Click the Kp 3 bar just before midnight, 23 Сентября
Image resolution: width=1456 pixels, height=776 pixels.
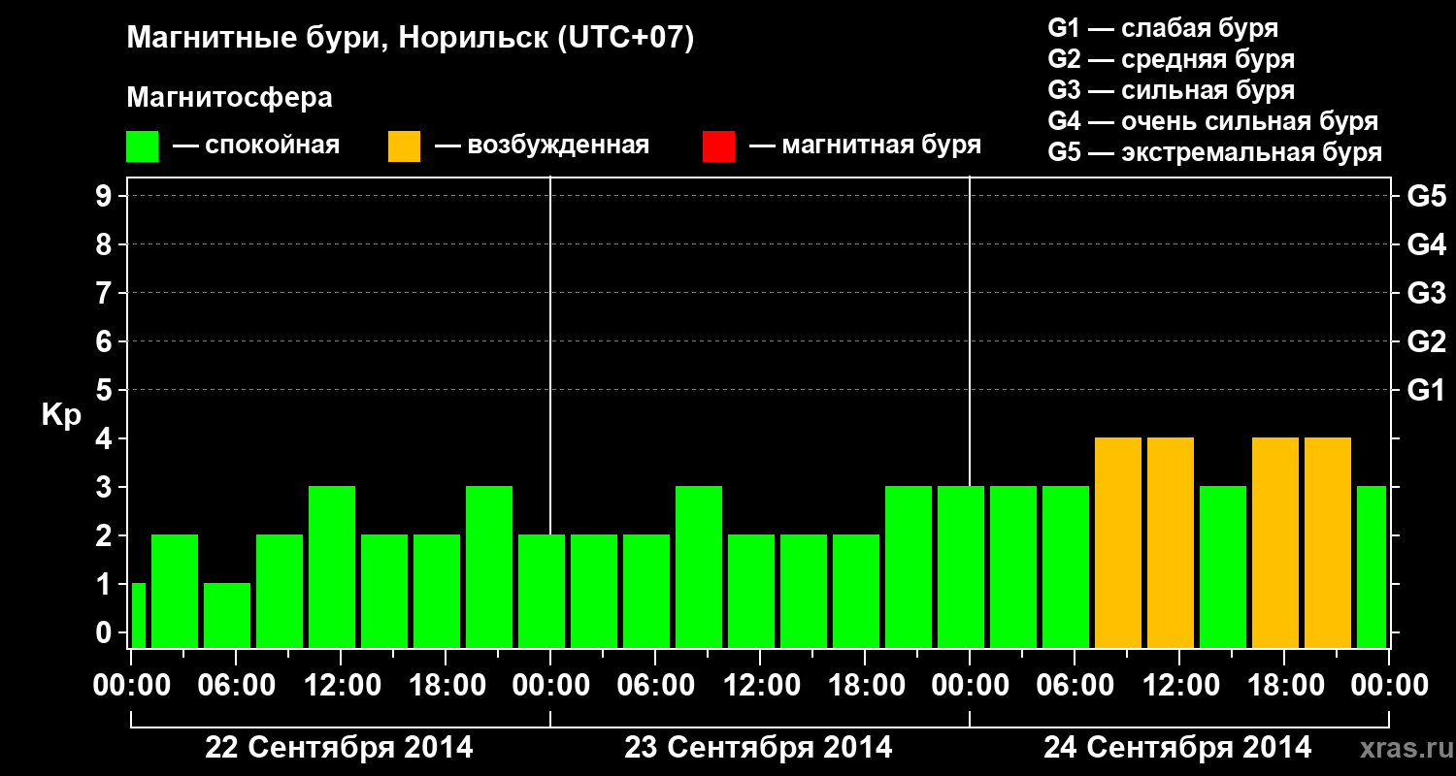[x=909, y=566]
